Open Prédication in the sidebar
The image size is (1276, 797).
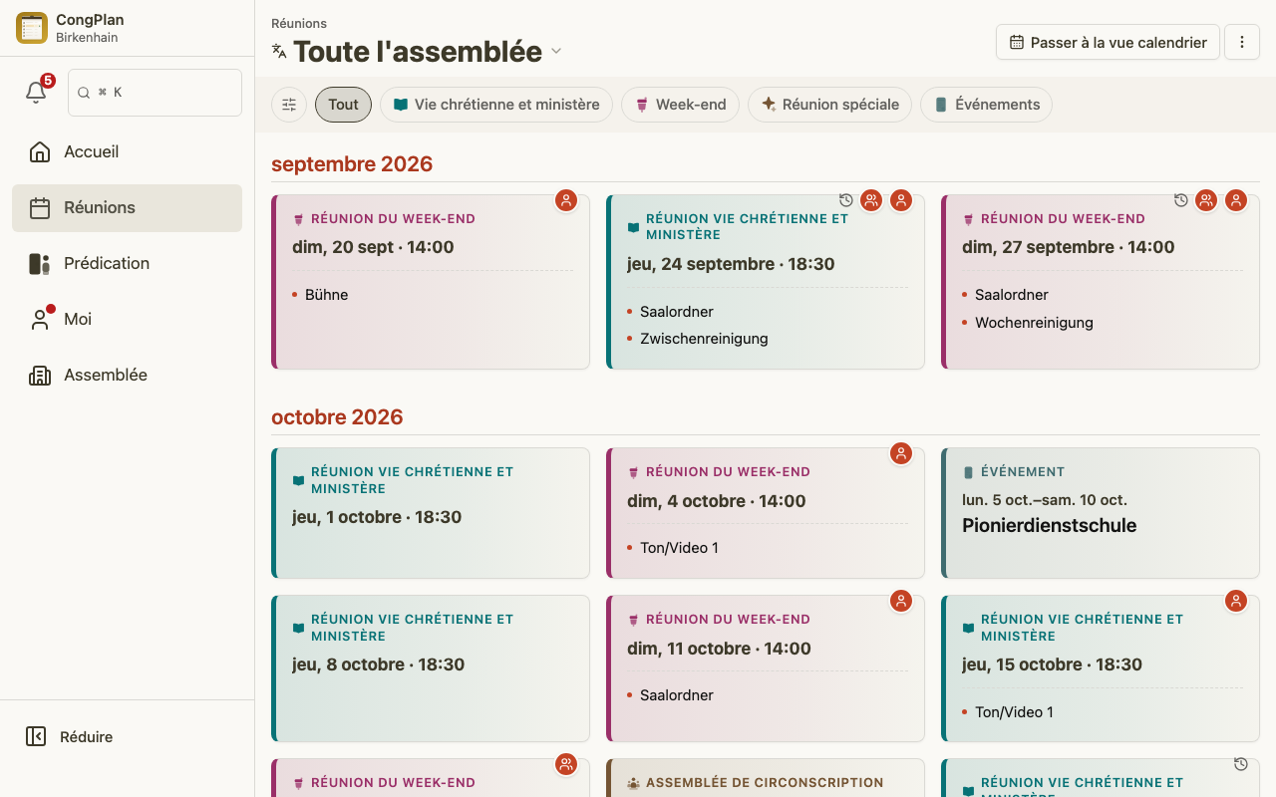127,263
